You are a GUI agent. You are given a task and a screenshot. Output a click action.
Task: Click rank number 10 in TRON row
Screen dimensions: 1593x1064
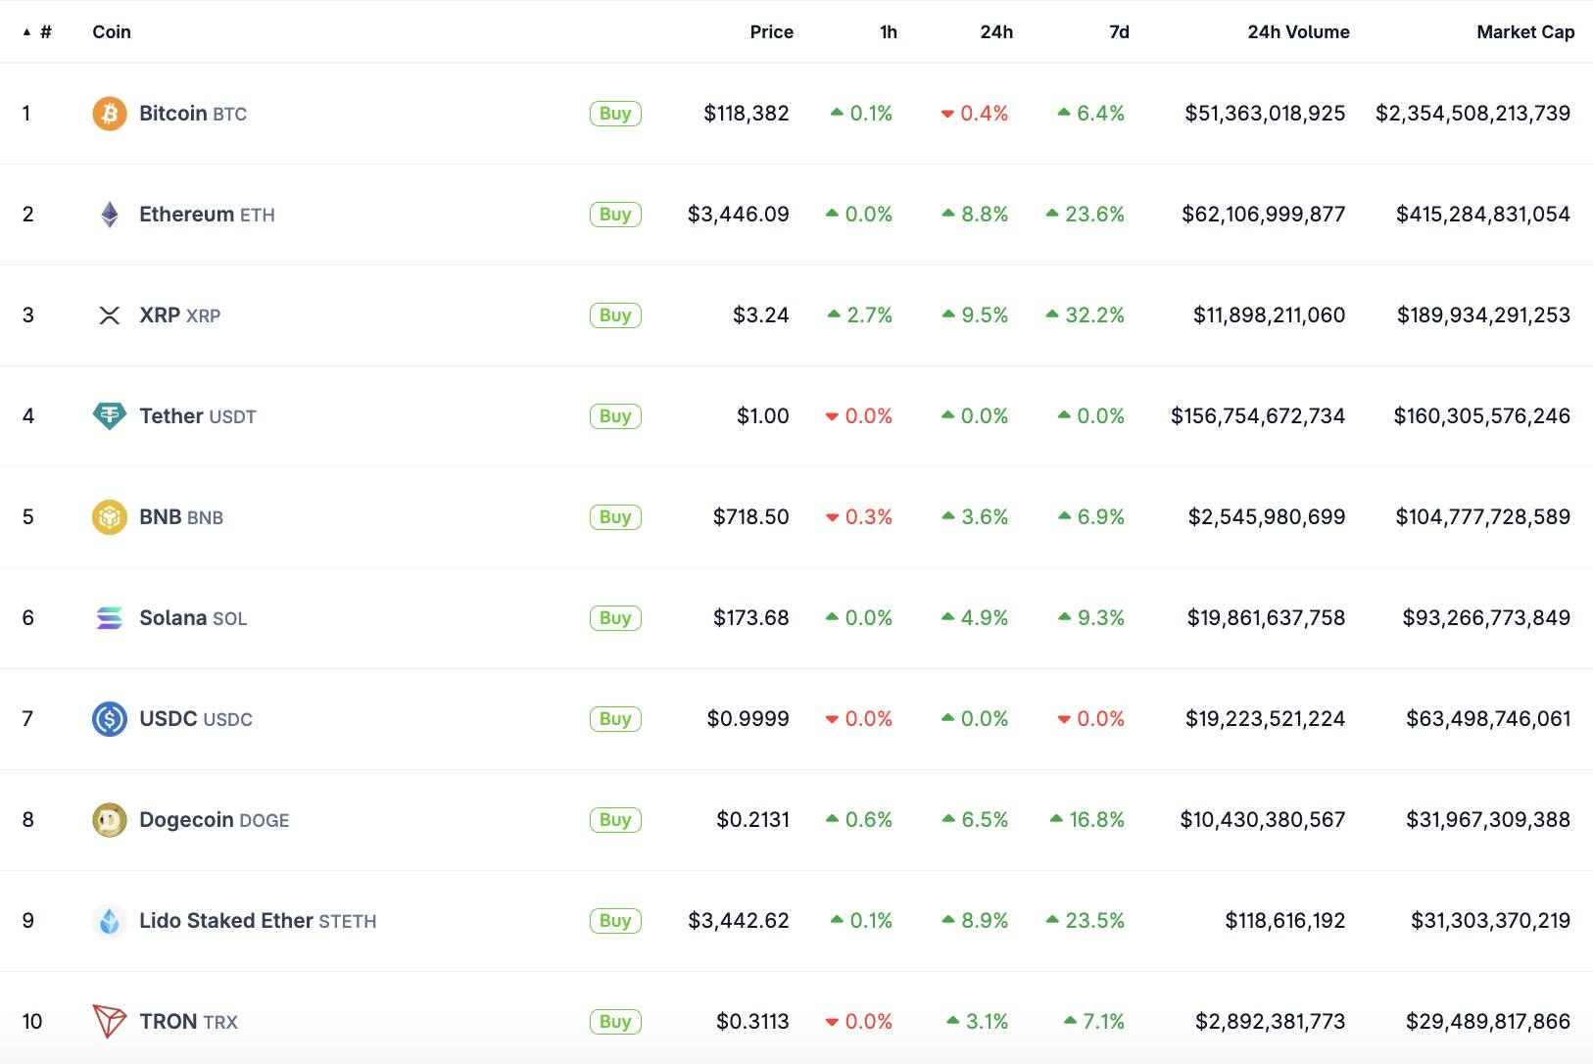(32, 1022)
